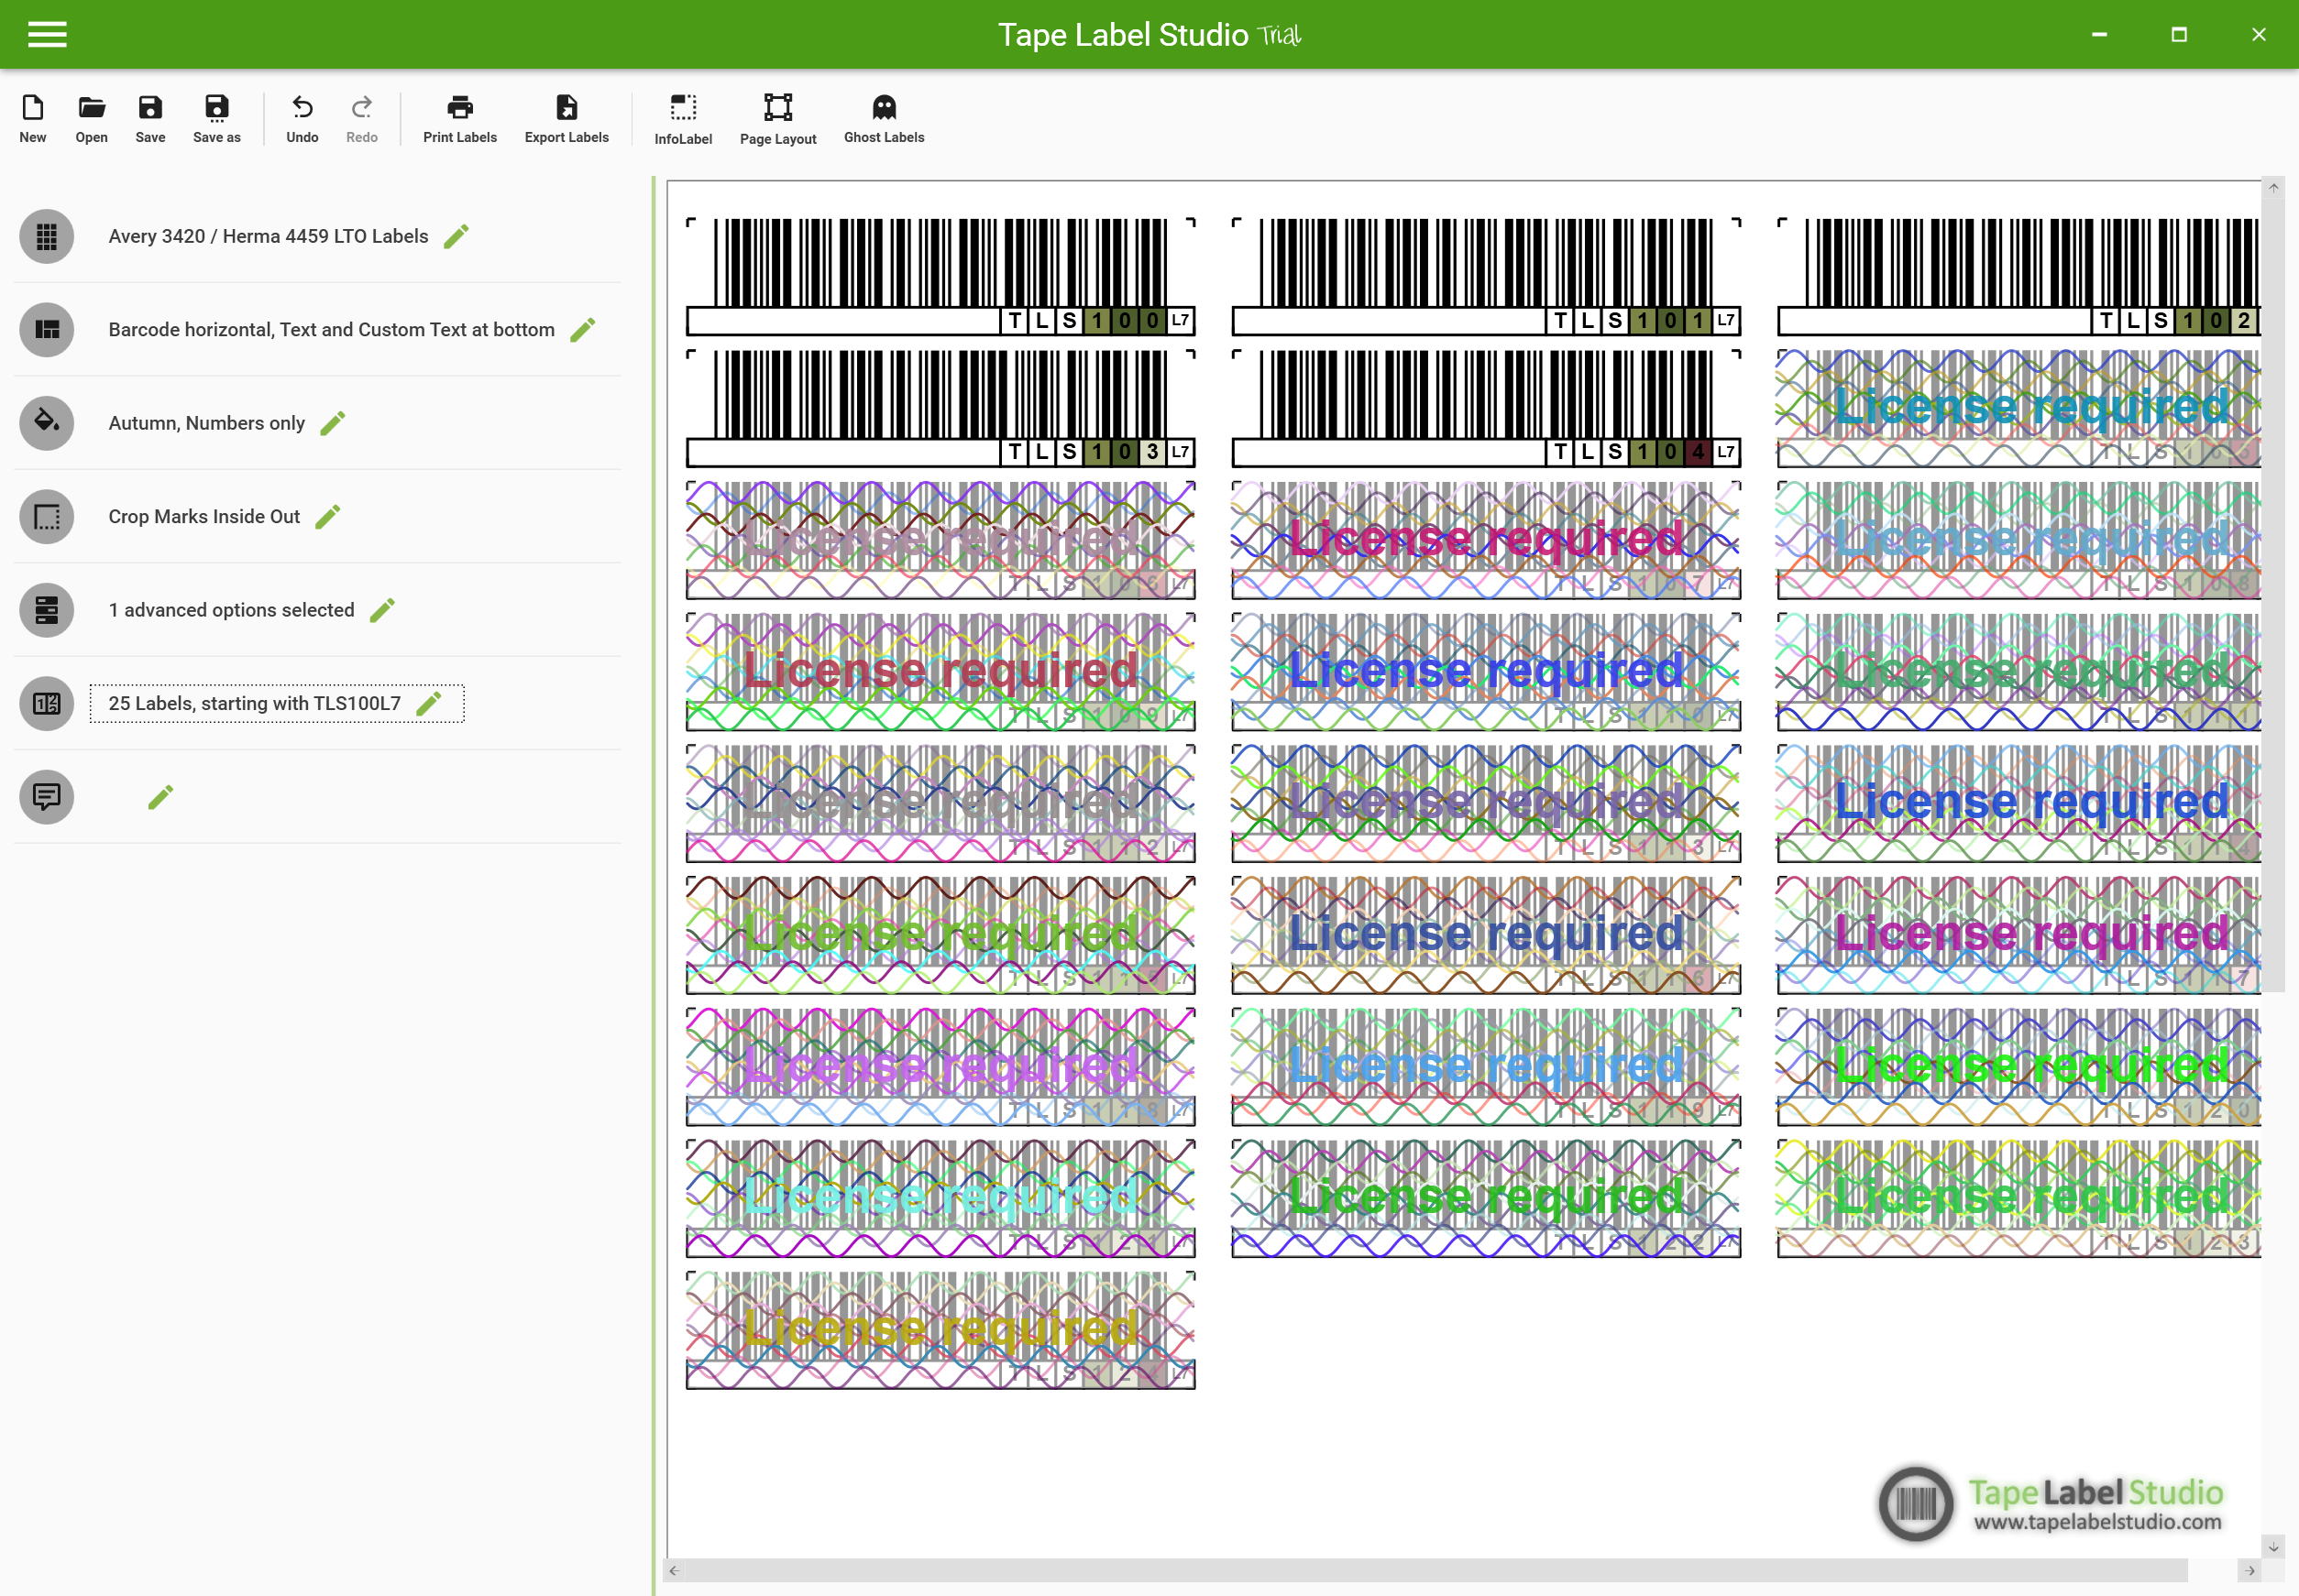Minimize the Tape Label Studio window

(x=2099, y=35)
